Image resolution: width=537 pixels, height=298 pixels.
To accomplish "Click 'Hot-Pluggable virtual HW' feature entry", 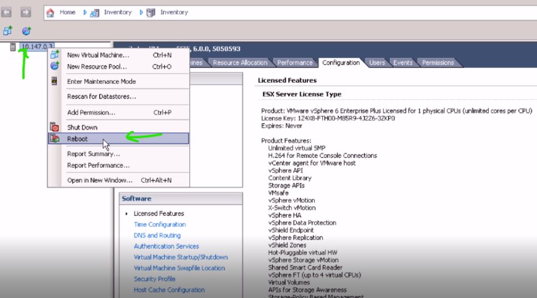I will pyautogui.click(x=302, y=253).
